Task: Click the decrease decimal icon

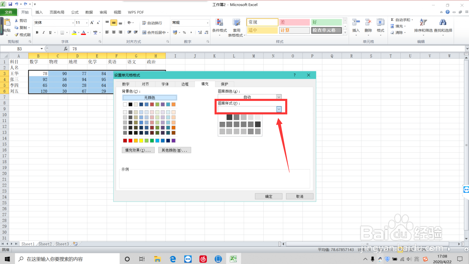Action: pyautogui.click(x=206, y=33)
